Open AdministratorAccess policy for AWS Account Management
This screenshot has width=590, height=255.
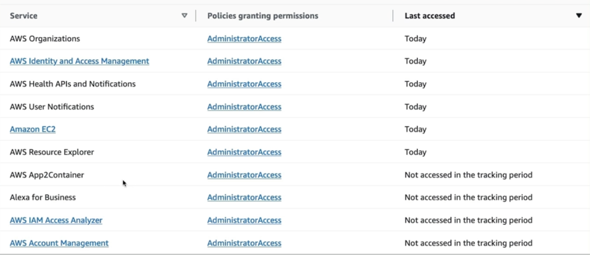coord(244,243)
